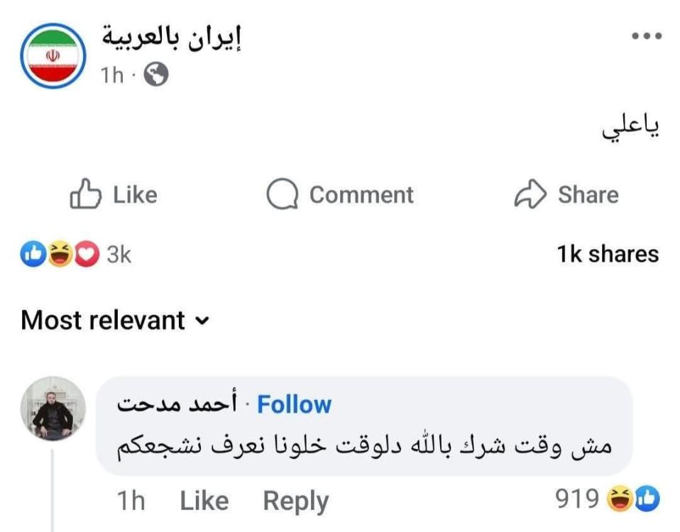This screenshot has height=532, width=680.
Task: Open the 1k shares list
Action: [x=608, y=254]
